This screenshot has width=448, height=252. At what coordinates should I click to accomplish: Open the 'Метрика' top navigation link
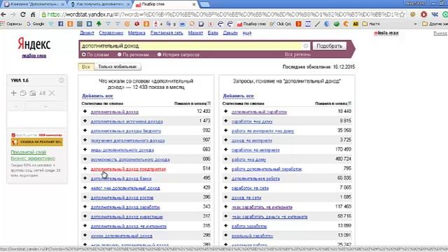pyautogui.click(x=136, y=33)
